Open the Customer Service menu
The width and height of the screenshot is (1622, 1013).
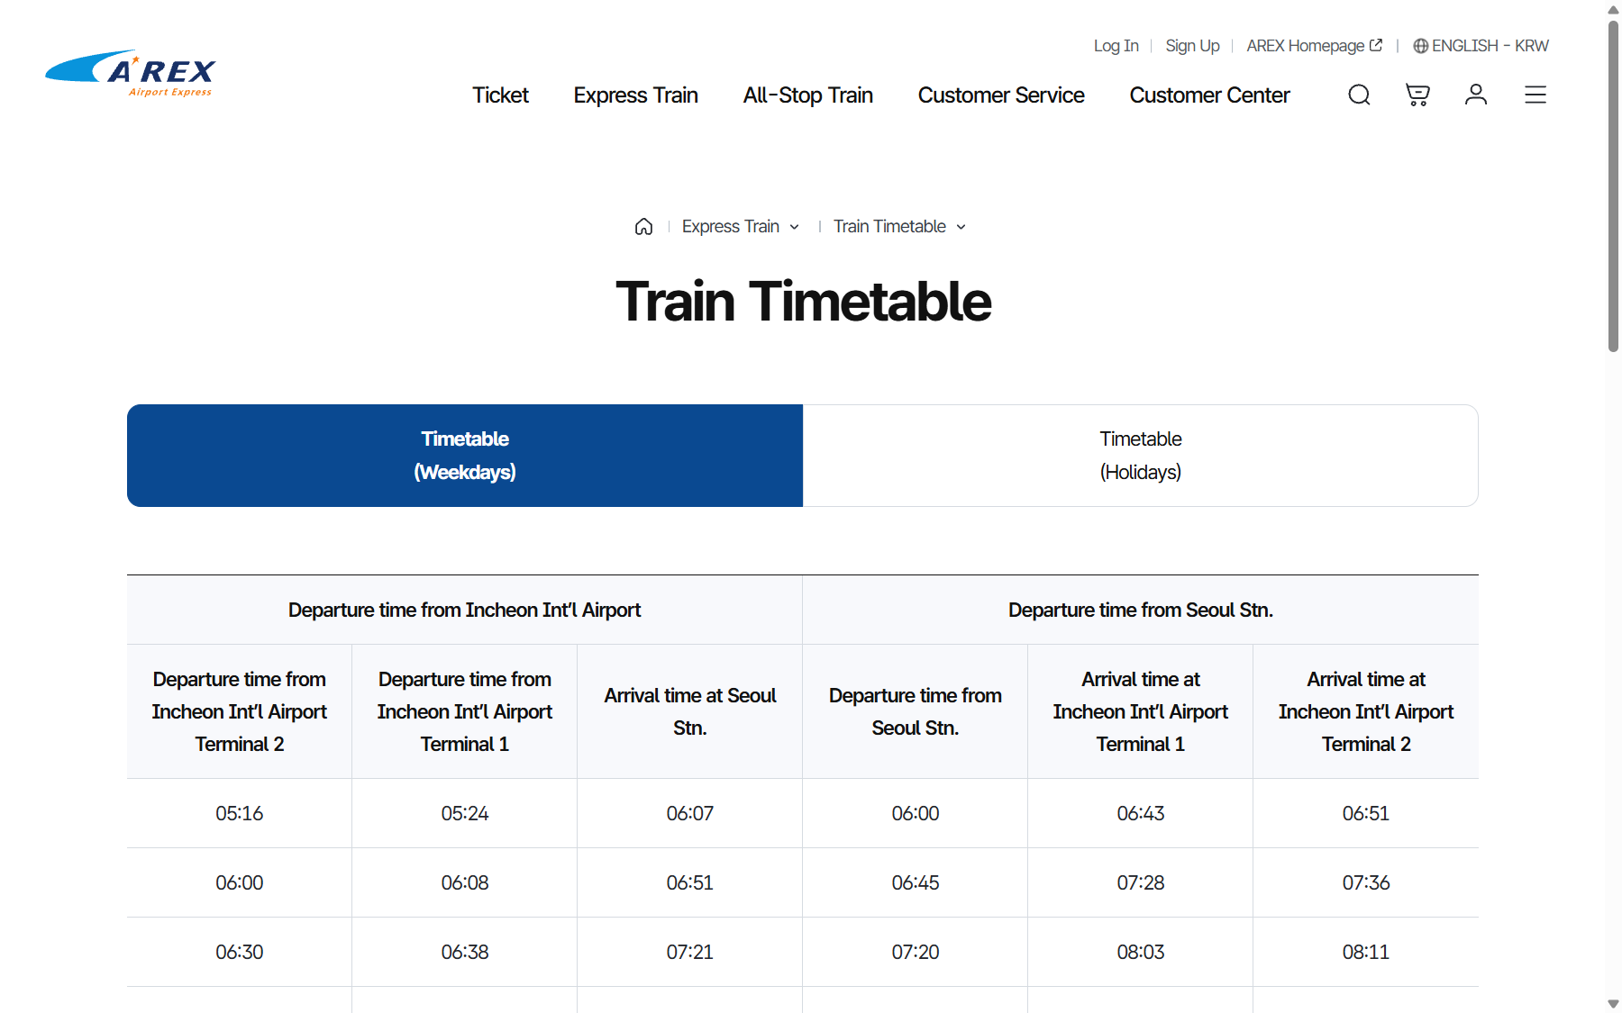click(x=1001, y=95)
